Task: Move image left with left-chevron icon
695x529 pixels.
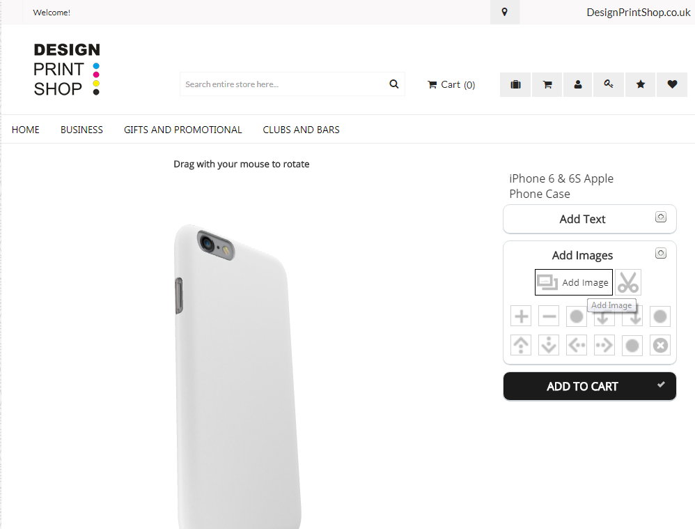Action: coord(576,345)
